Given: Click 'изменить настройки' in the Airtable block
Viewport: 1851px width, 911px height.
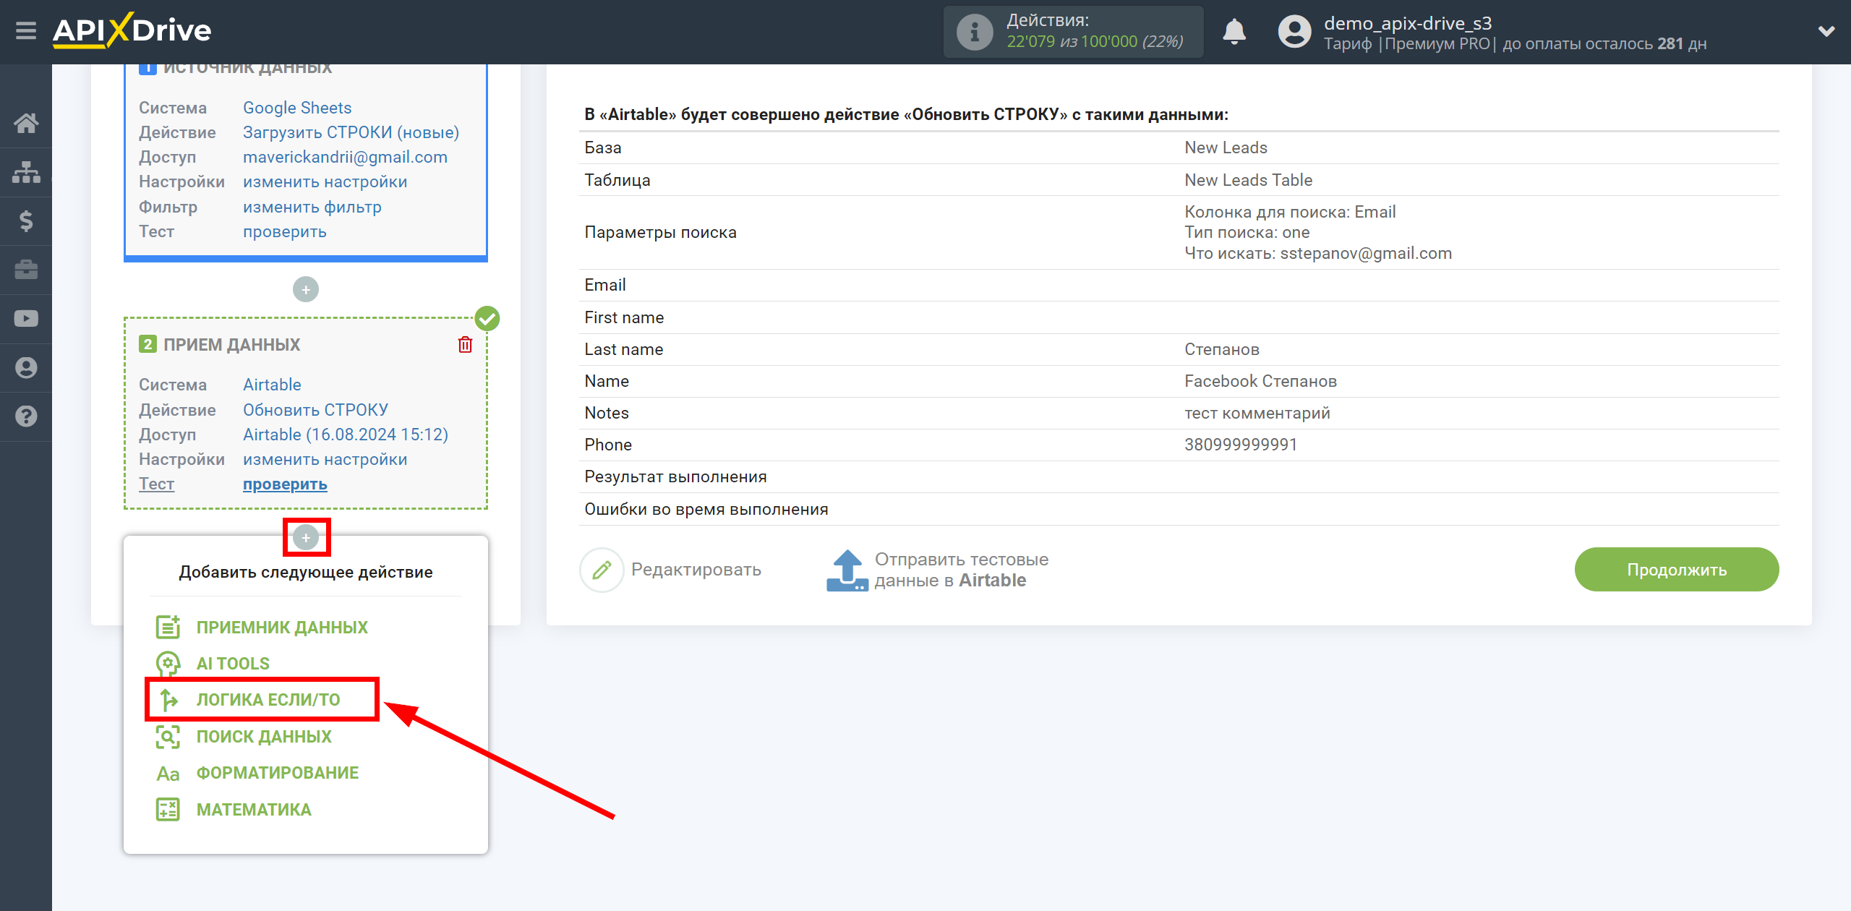Looking at the screenshot, I should tap(325, 459).
